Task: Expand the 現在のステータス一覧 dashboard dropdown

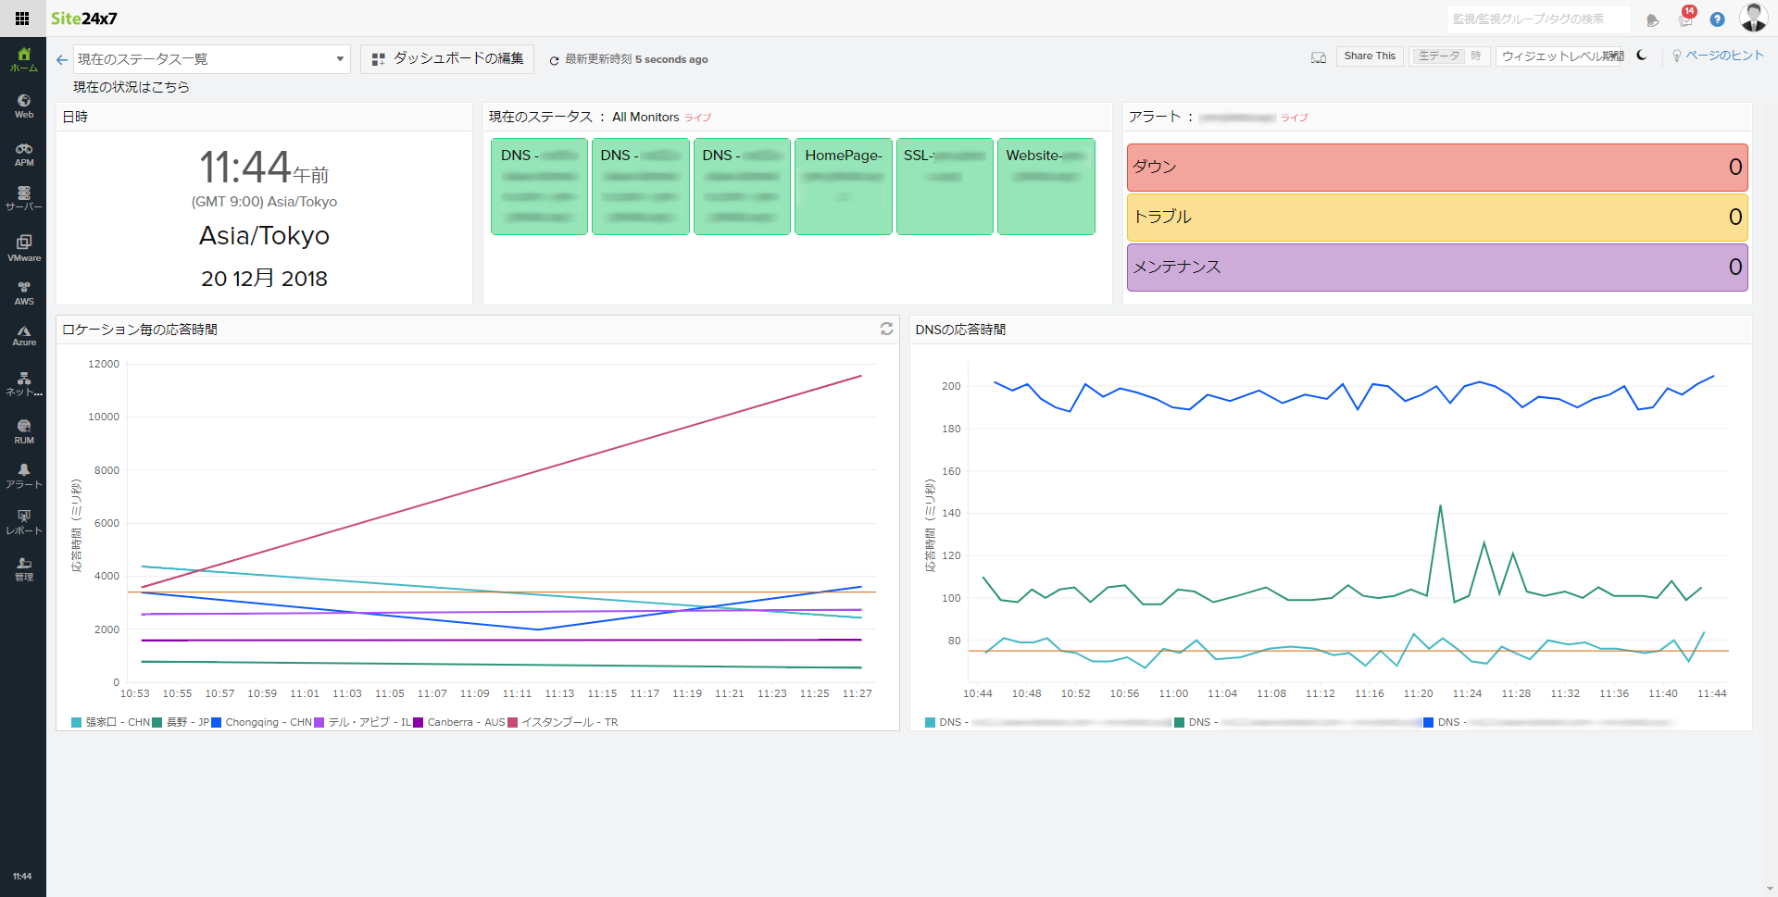Action: click(211, 59)
